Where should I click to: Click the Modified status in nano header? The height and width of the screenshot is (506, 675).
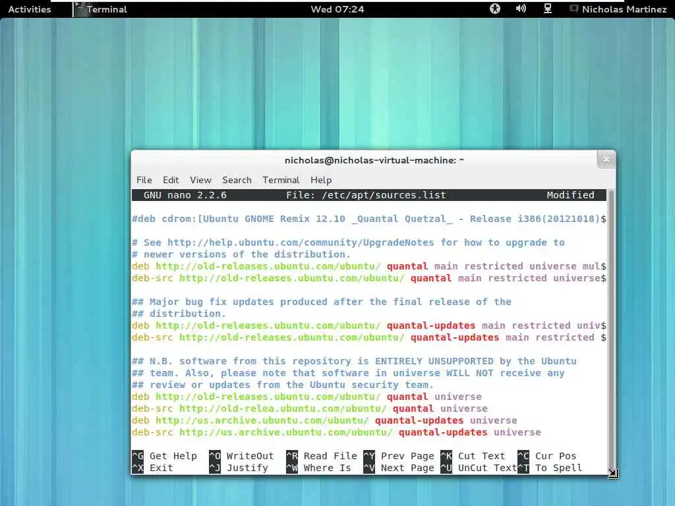(x=570, y=195)
